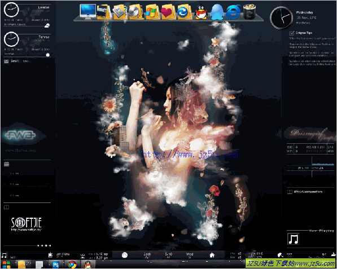Image resolution: width=337 pixels, height=269 pixels.
Task: Click the Gmail label in sidebar
Action: pos(15,61)
